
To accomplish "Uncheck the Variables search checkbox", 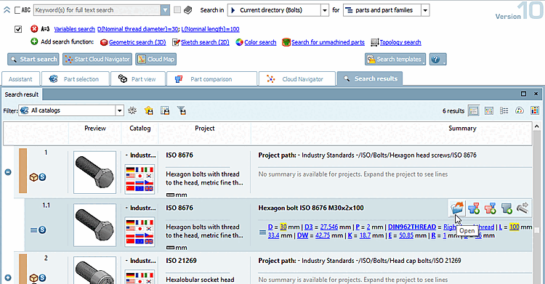I will pyautogui.click(x=18, y=29).
